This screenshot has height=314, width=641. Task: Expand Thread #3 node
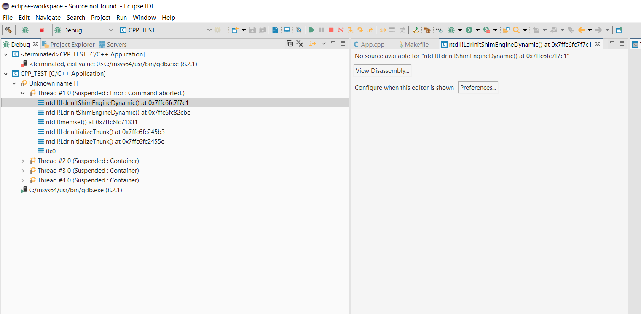click(x=23, y=171)
